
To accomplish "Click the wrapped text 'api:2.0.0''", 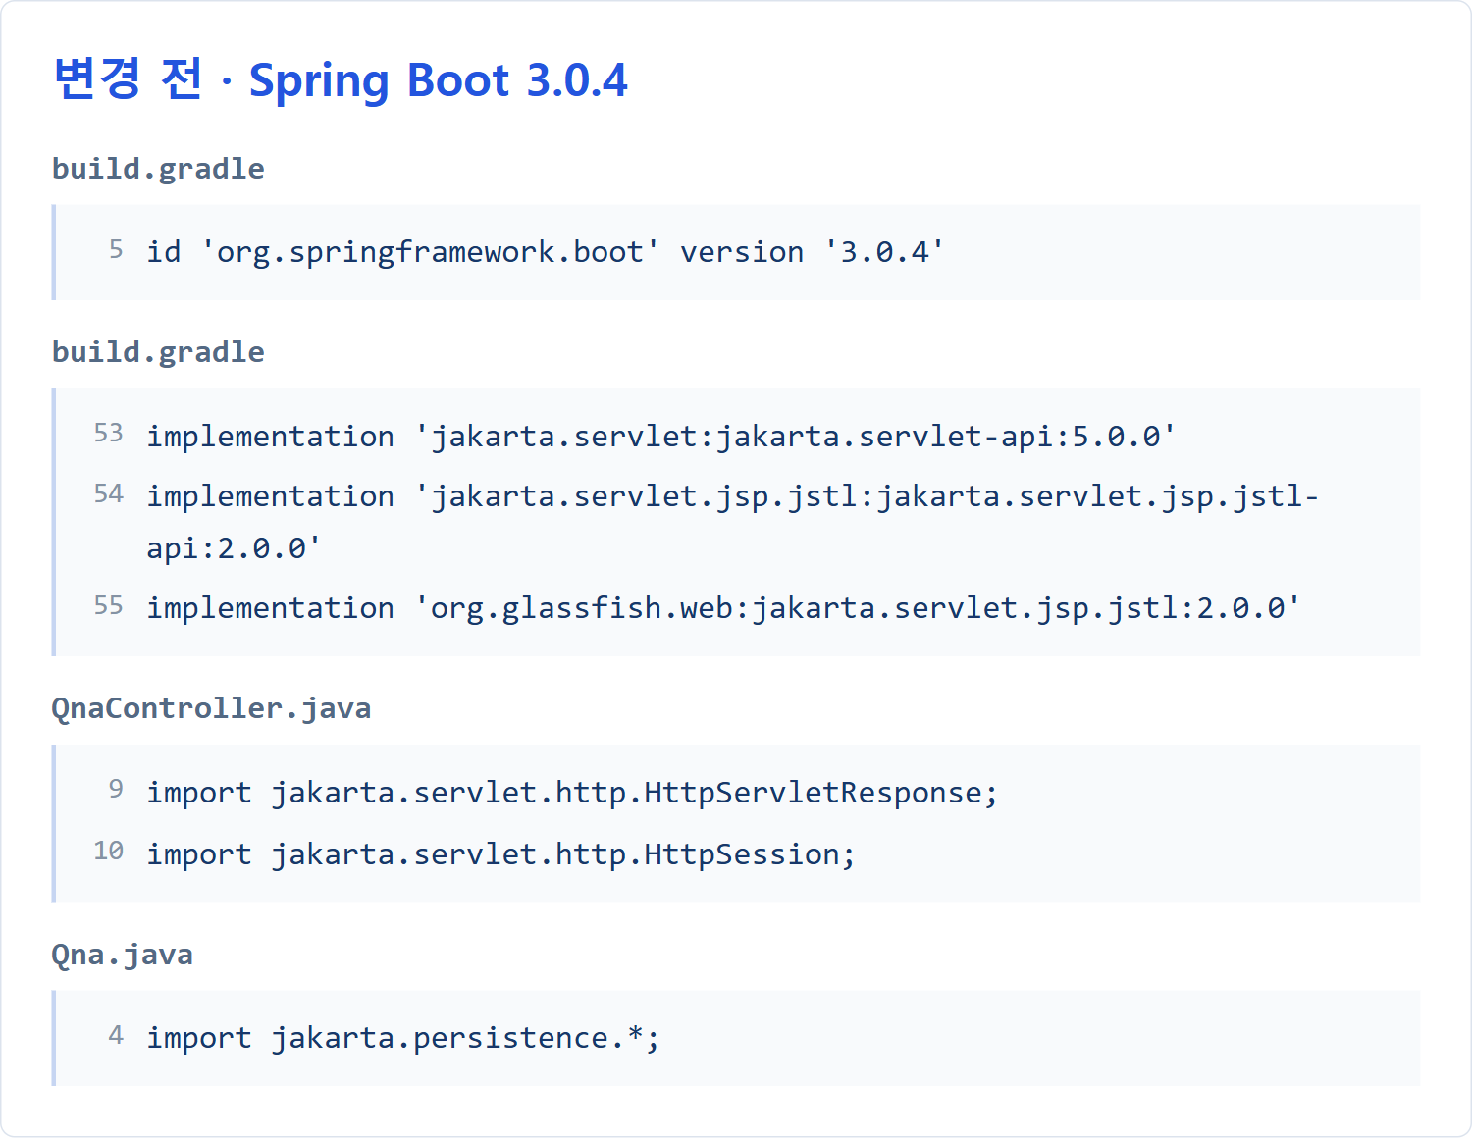I will [x=234, y=548].
